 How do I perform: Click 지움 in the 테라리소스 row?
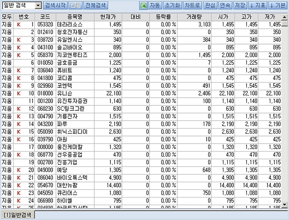[7, 24]
